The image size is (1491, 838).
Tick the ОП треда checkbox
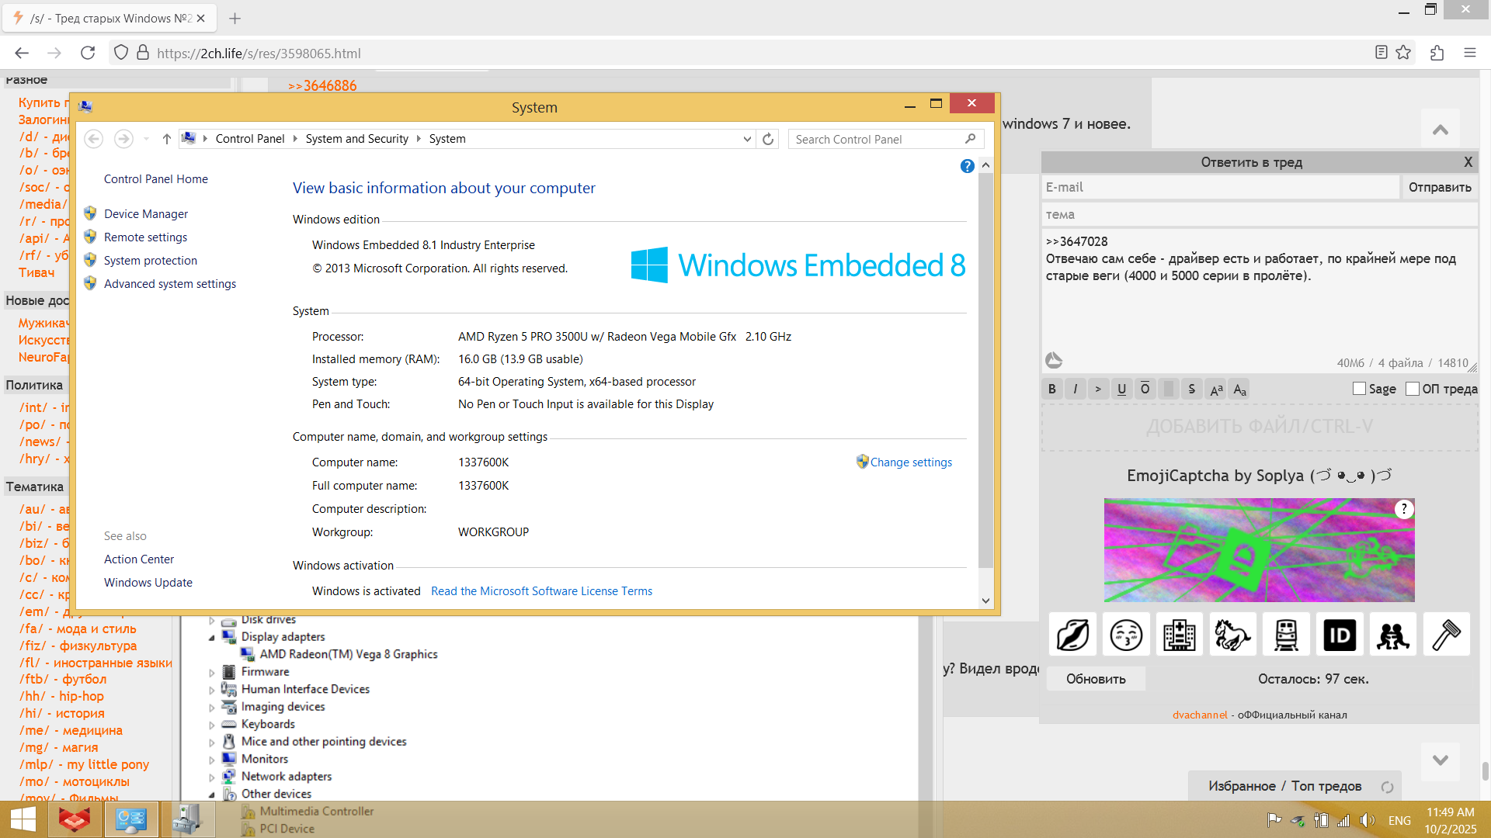(x=1413, y=389)
